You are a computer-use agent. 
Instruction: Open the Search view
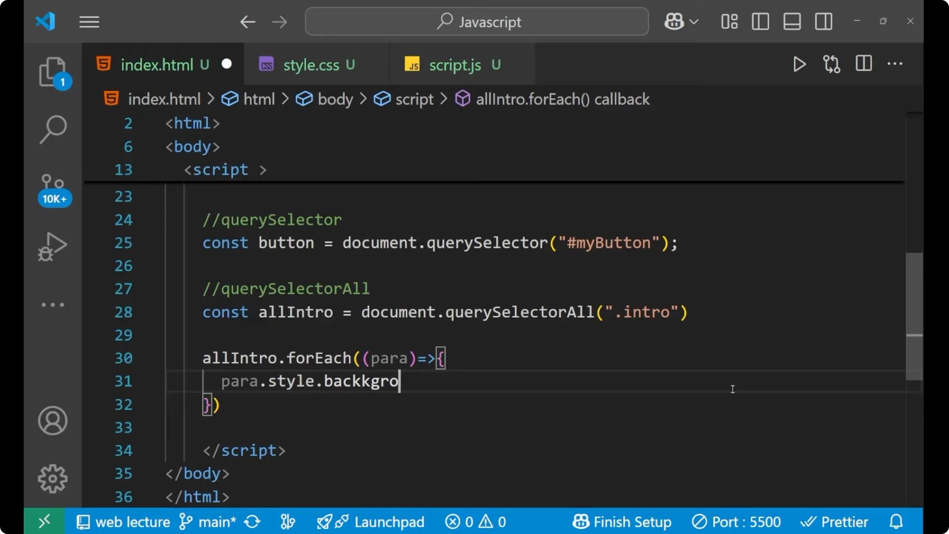53,130
